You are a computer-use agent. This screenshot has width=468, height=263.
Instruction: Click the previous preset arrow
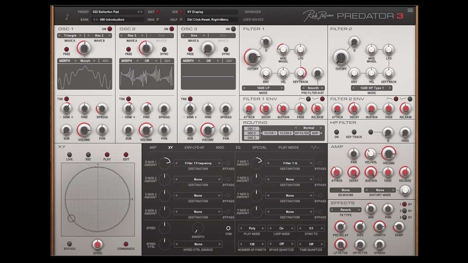point(138,12)
